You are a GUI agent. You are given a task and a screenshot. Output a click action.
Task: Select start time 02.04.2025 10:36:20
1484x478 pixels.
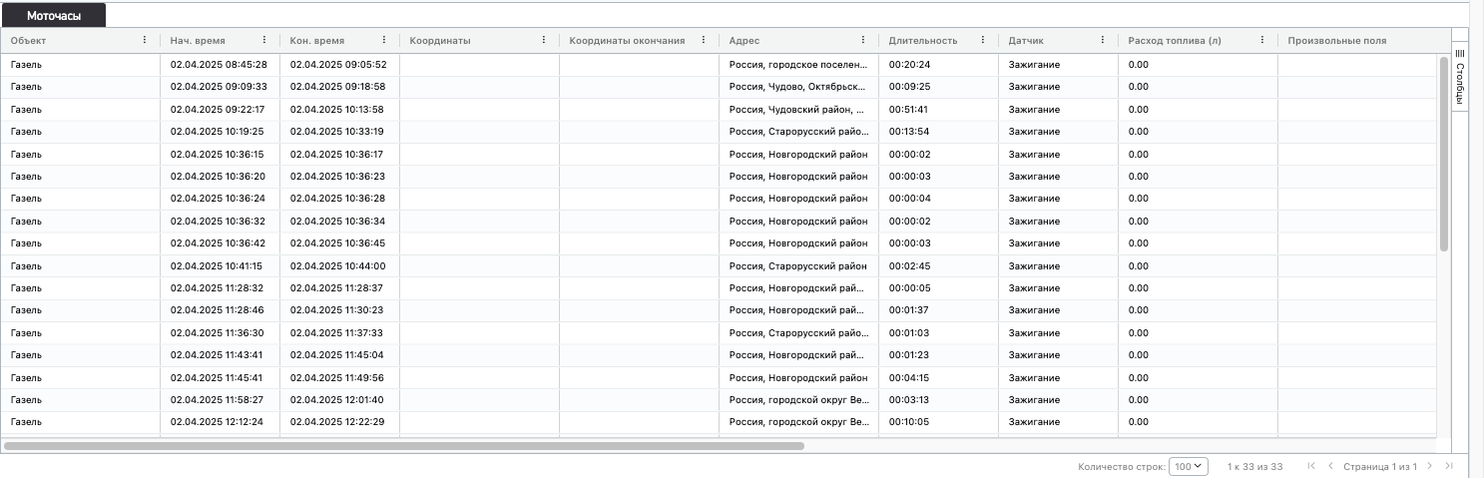pos(218,177)
